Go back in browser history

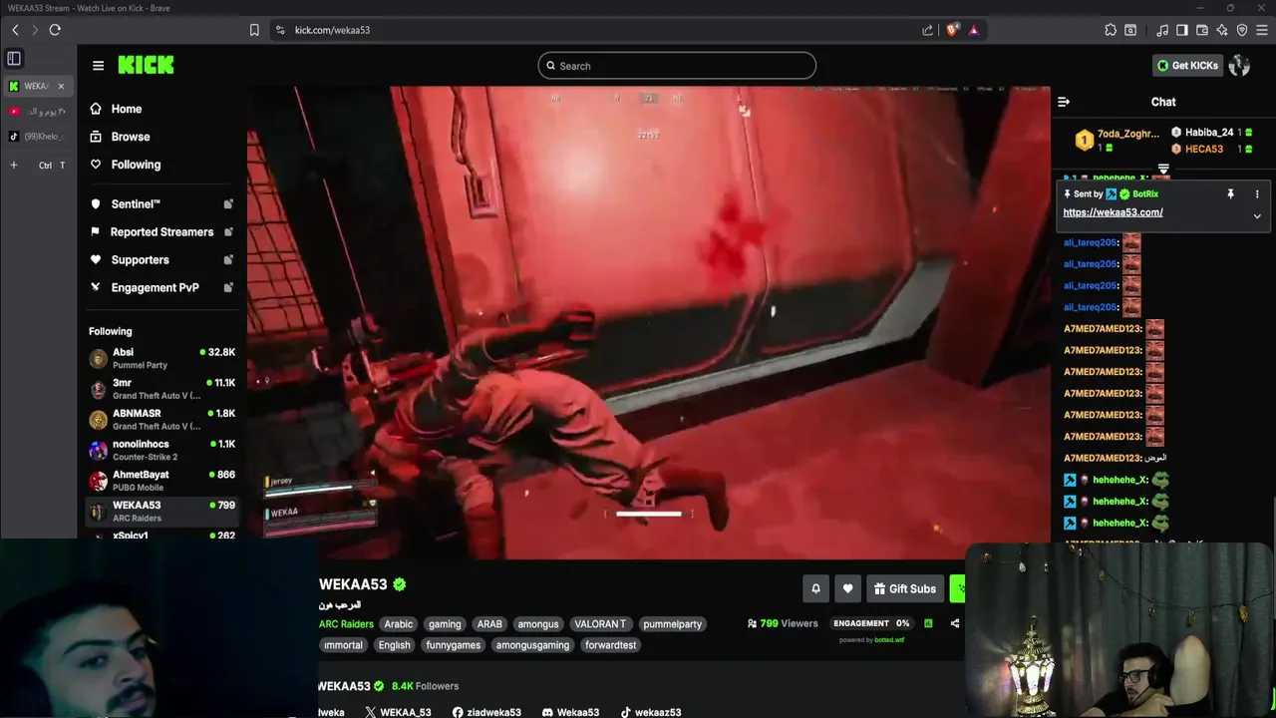coord(15,30)
